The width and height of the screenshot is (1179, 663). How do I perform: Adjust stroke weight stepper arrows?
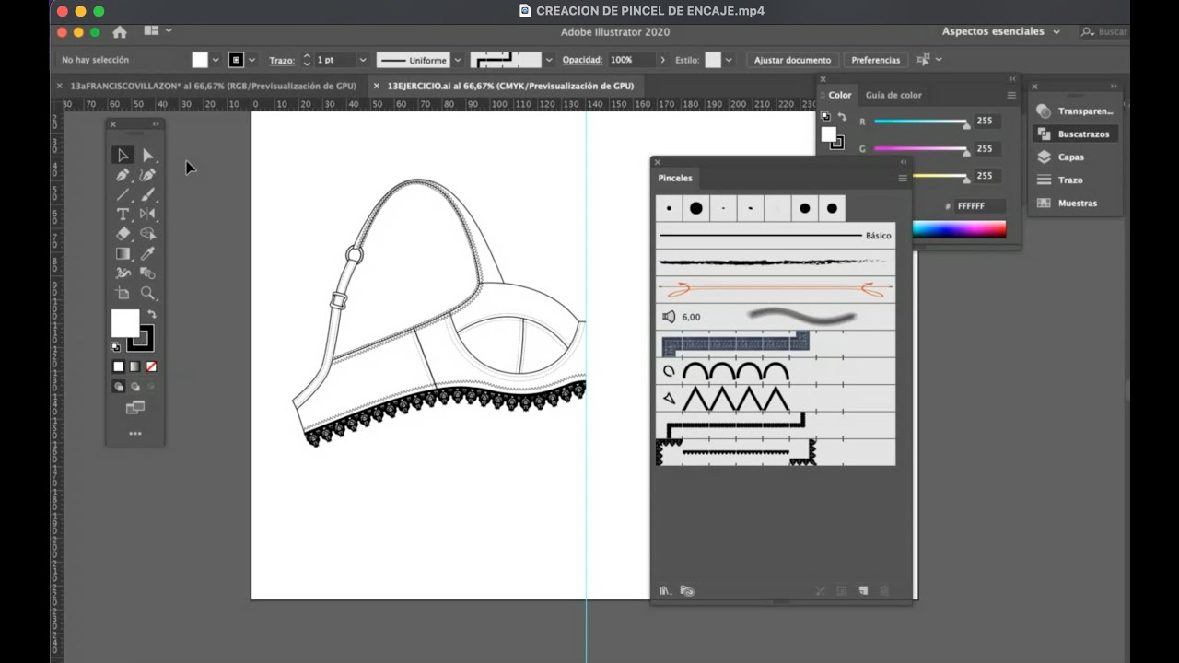coord(307,60)
